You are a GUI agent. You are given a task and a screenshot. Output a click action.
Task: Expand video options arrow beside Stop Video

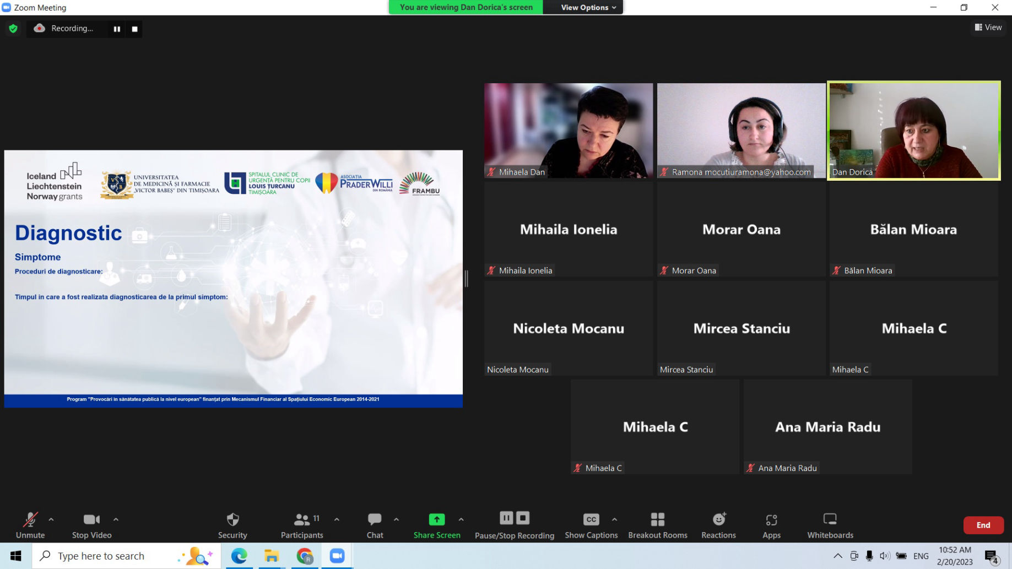(x=116, y=519)
